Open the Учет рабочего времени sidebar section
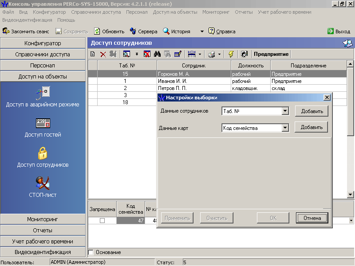This screenshot has height=266, width=355. click(x=43, y=241)
